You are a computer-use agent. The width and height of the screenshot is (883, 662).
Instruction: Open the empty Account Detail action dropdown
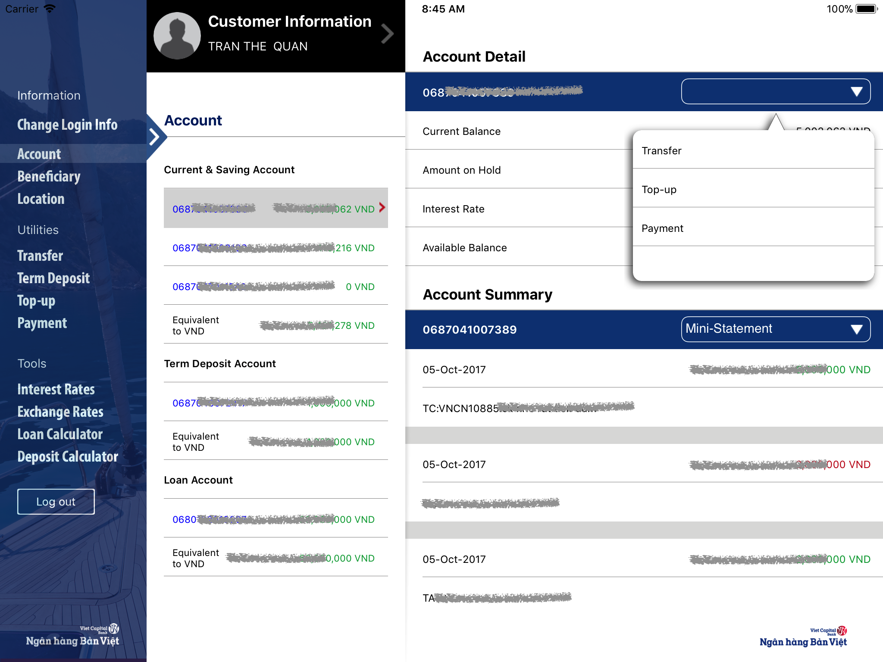point(775,92)
